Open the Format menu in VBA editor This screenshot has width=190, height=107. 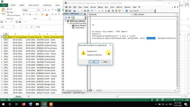[93, 7]
